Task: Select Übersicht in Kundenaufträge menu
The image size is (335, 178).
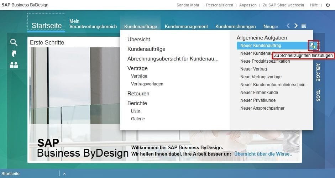Action: point(138,39)
